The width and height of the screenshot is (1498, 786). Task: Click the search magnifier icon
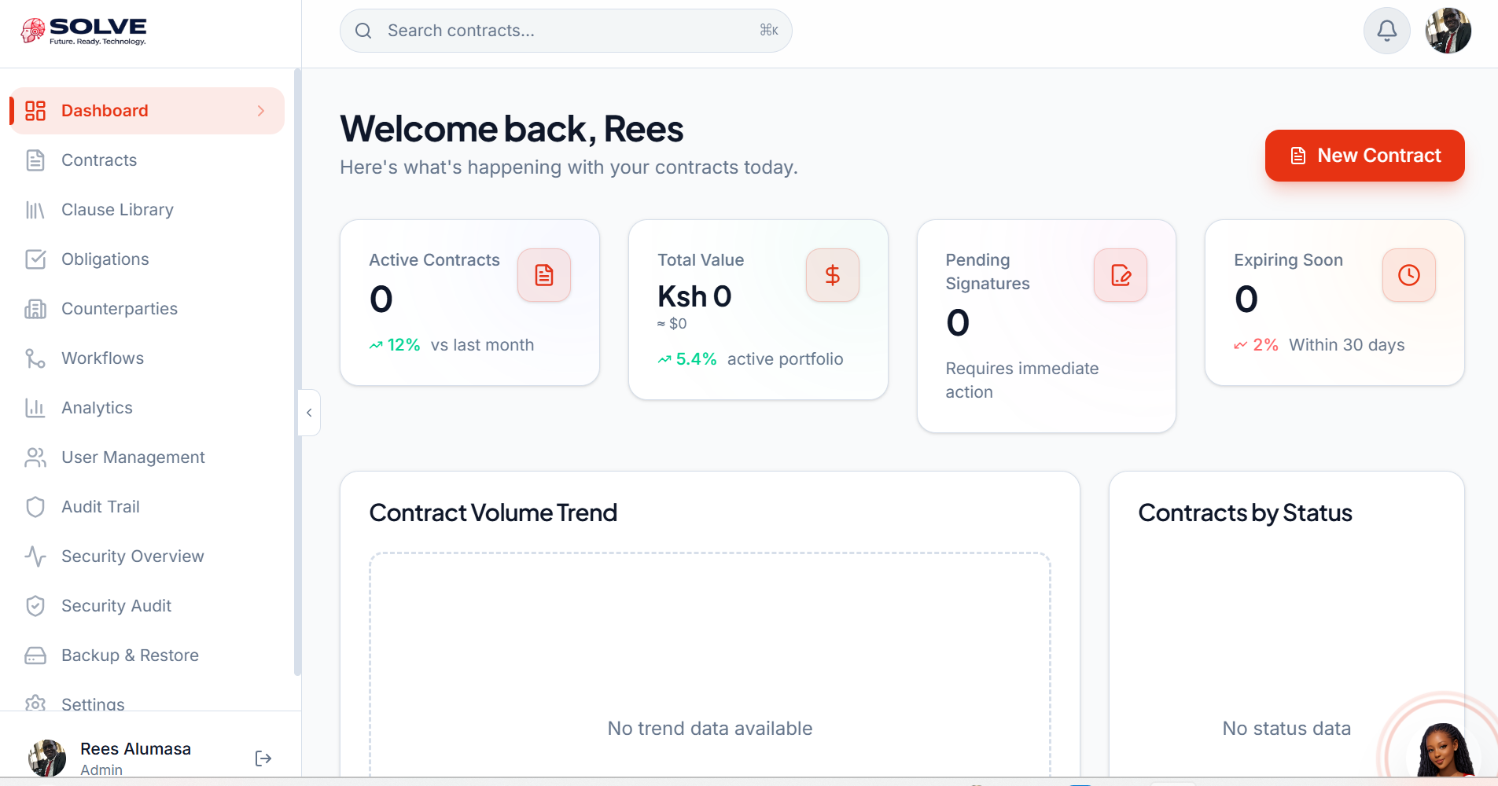363,31
